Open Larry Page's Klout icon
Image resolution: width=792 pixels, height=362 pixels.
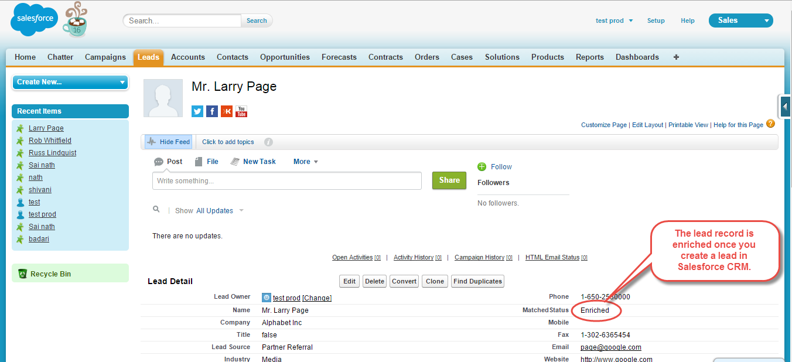(227, 111)
